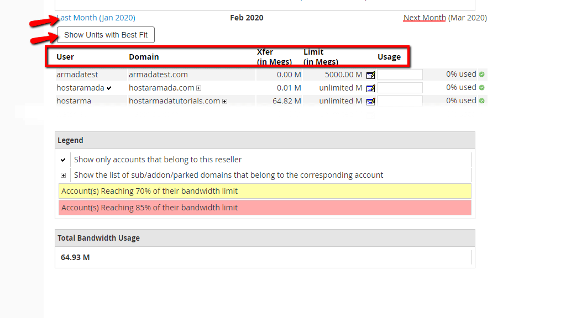This screenshot has width=566, height=318.
Task: Click green status icon in armadatest row
Action: point(481,74)
